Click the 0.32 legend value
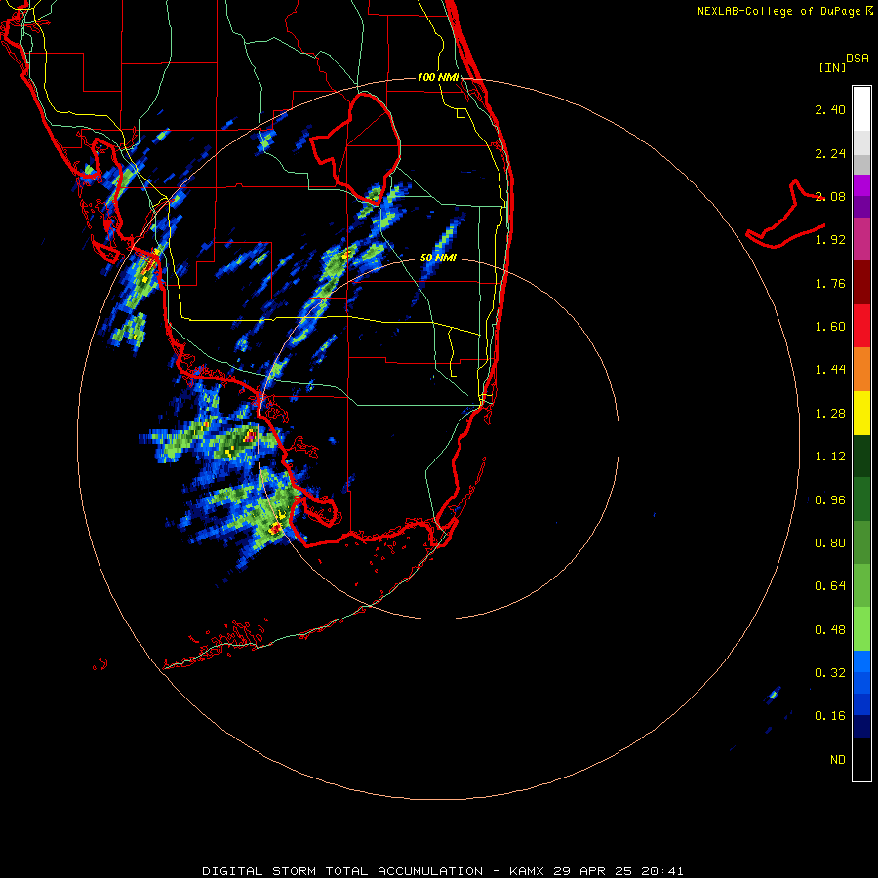878x878 pixels. [x=830, y=673]
